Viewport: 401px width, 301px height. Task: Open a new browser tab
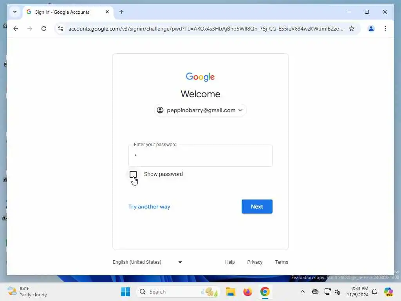coord(121,12)
